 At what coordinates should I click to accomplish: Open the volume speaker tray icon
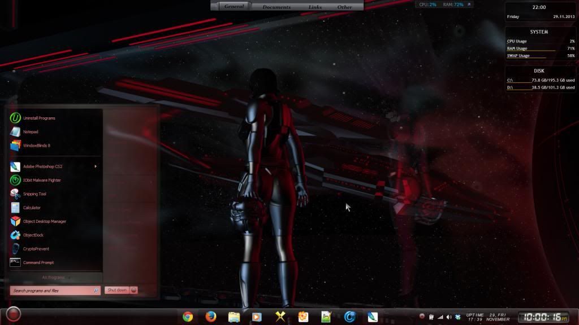449,317
